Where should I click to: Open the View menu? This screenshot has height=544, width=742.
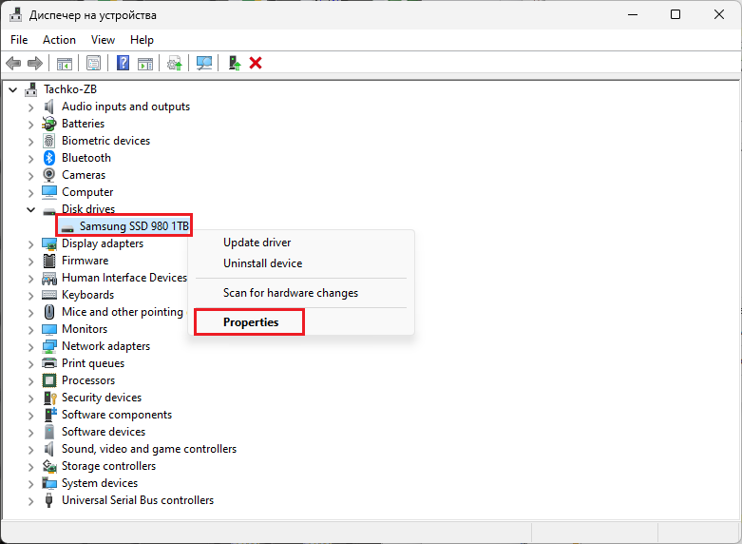point(103,40)
